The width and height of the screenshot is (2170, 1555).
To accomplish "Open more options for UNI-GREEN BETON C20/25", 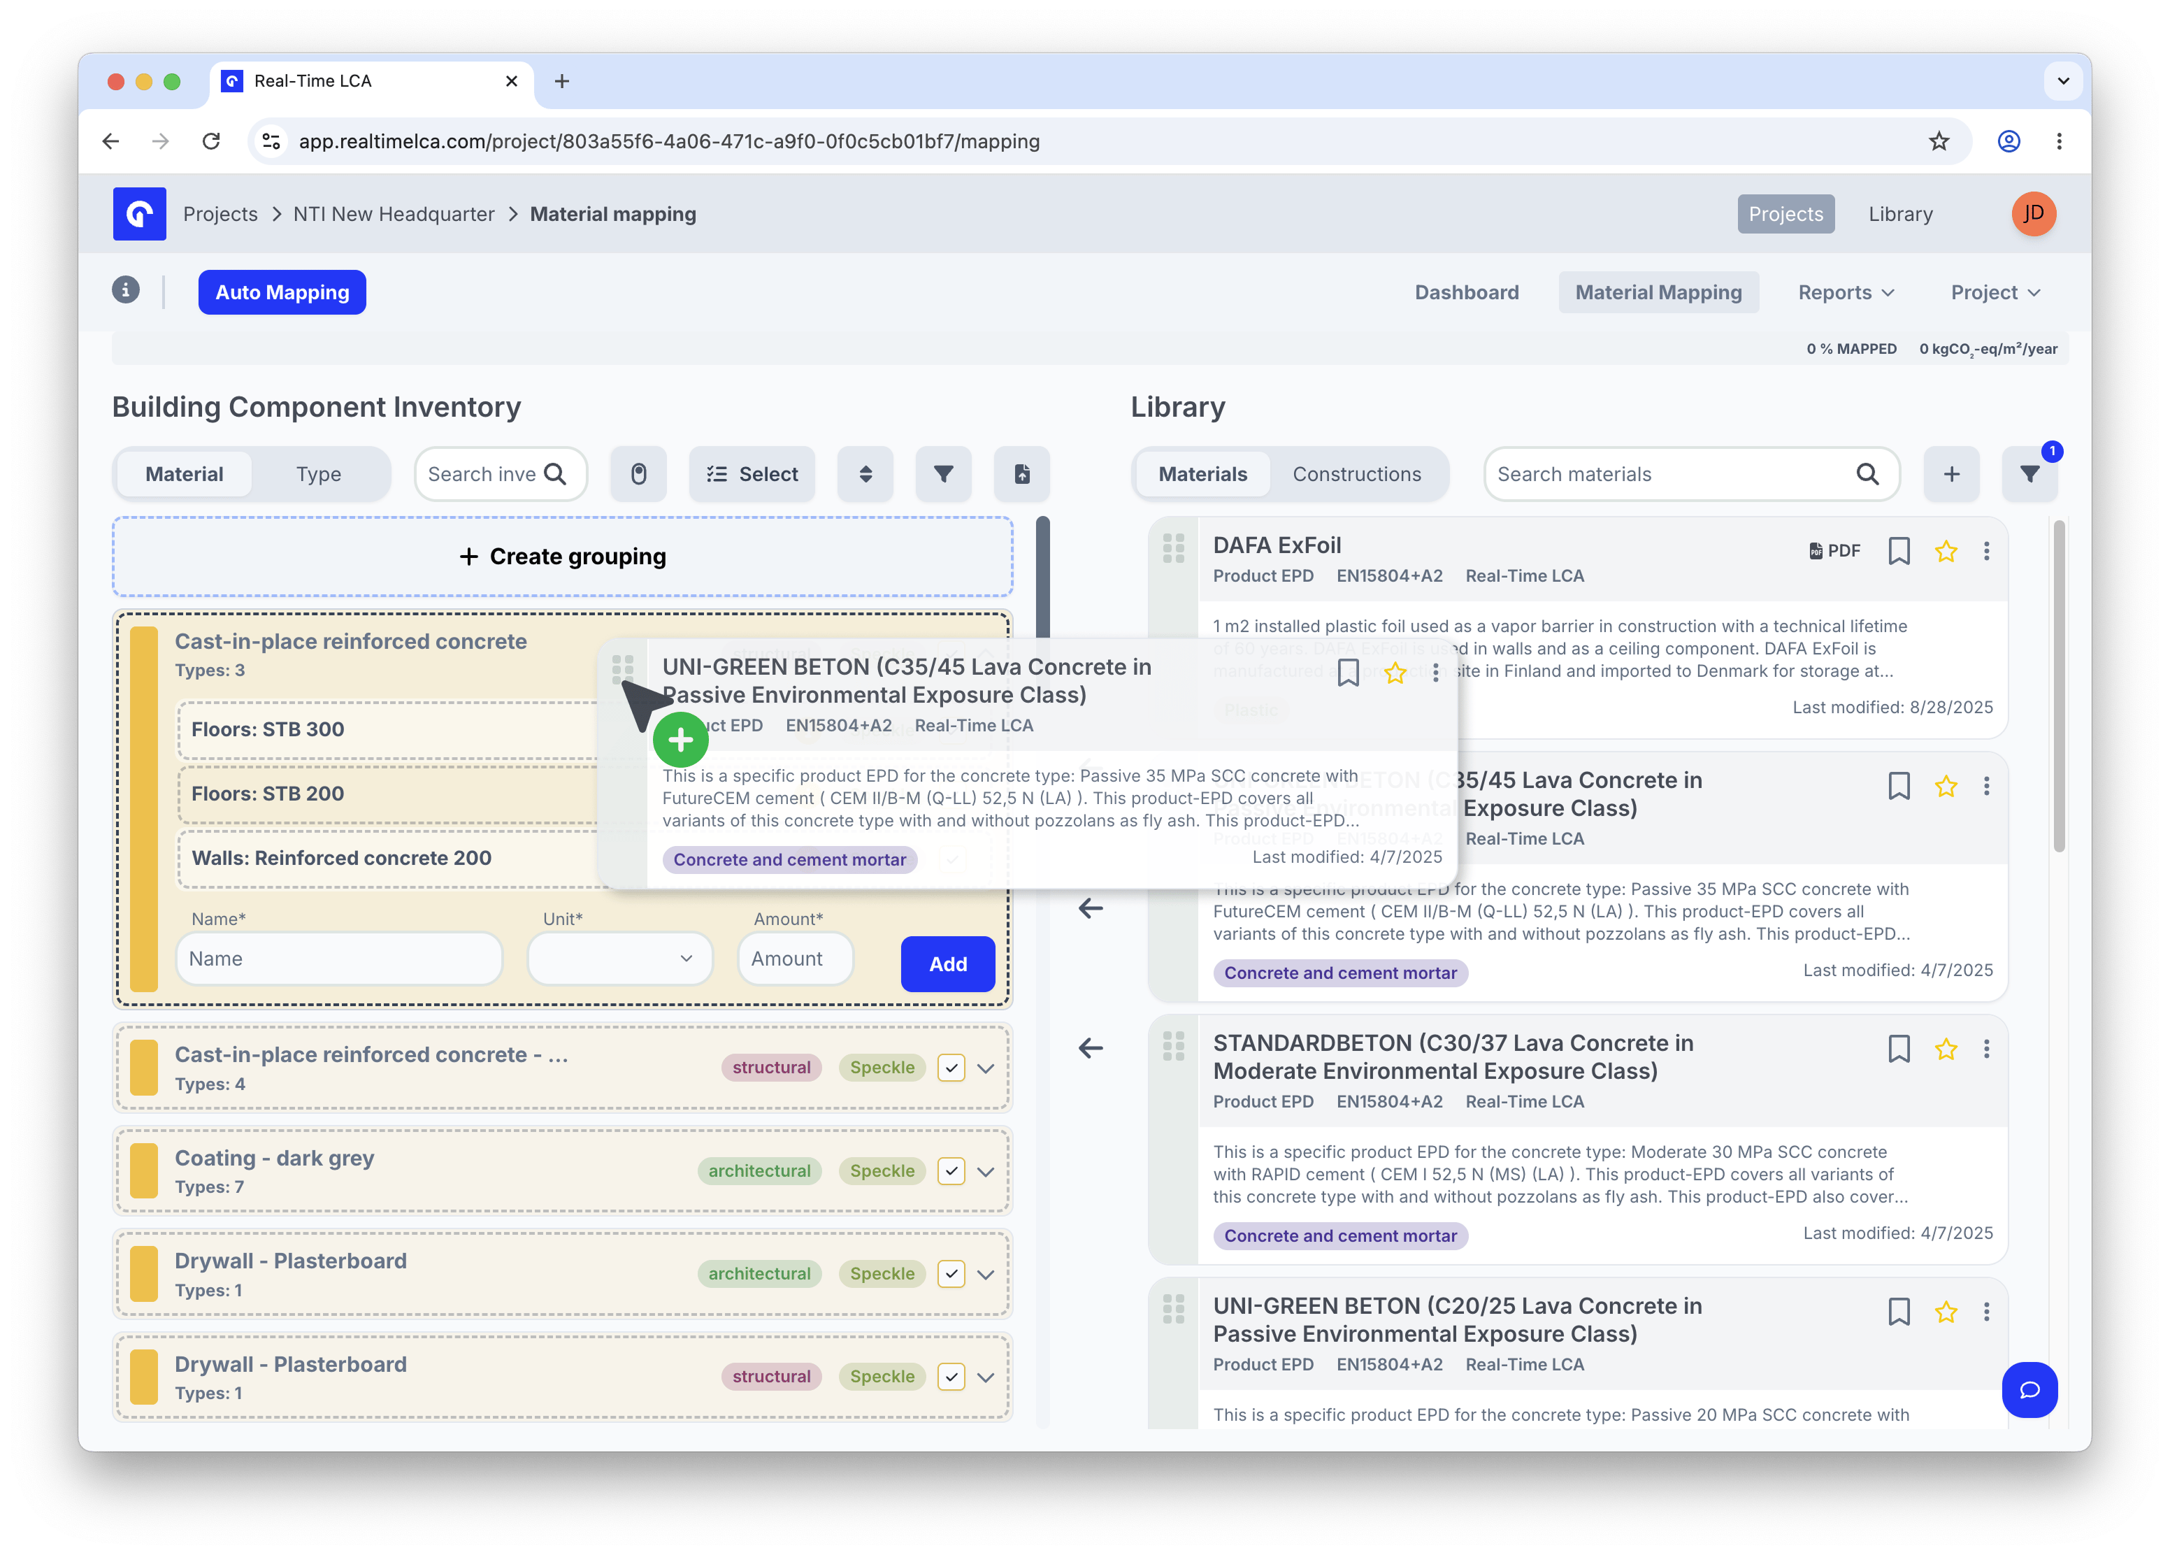I will [1986, 1312].
